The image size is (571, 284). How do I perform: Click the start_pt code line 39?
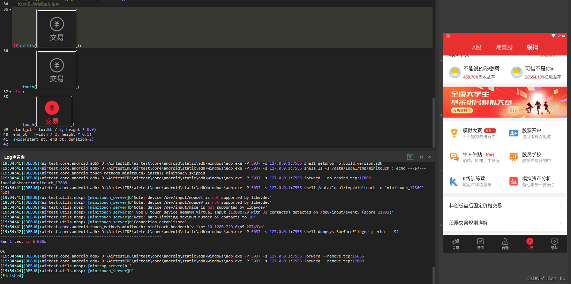pos(54,129)
